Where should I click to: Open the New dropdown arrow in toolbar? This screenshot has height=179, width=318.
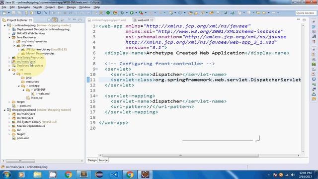click(x=9, y=13)
